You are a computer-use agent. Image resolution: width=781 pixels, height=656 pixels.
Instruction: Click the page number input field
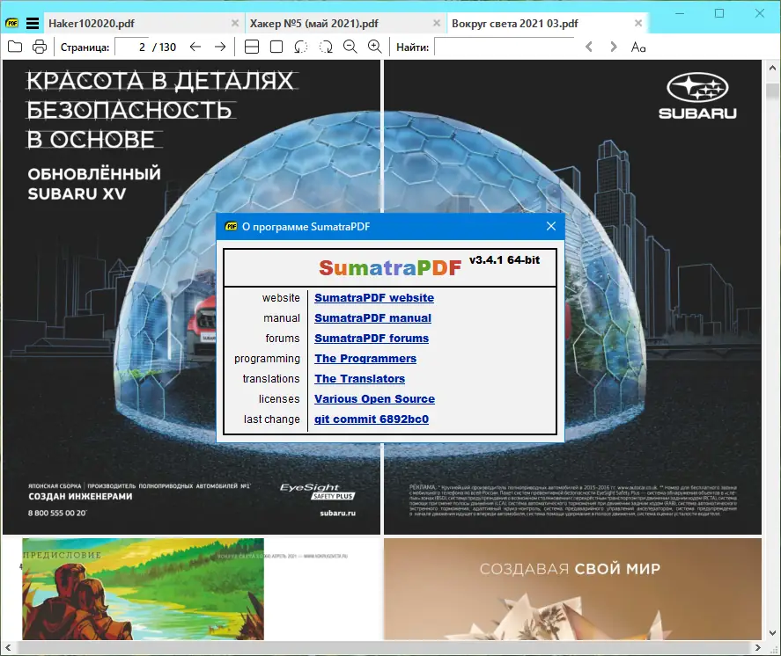pyautogui.click(x=131, y=47)
